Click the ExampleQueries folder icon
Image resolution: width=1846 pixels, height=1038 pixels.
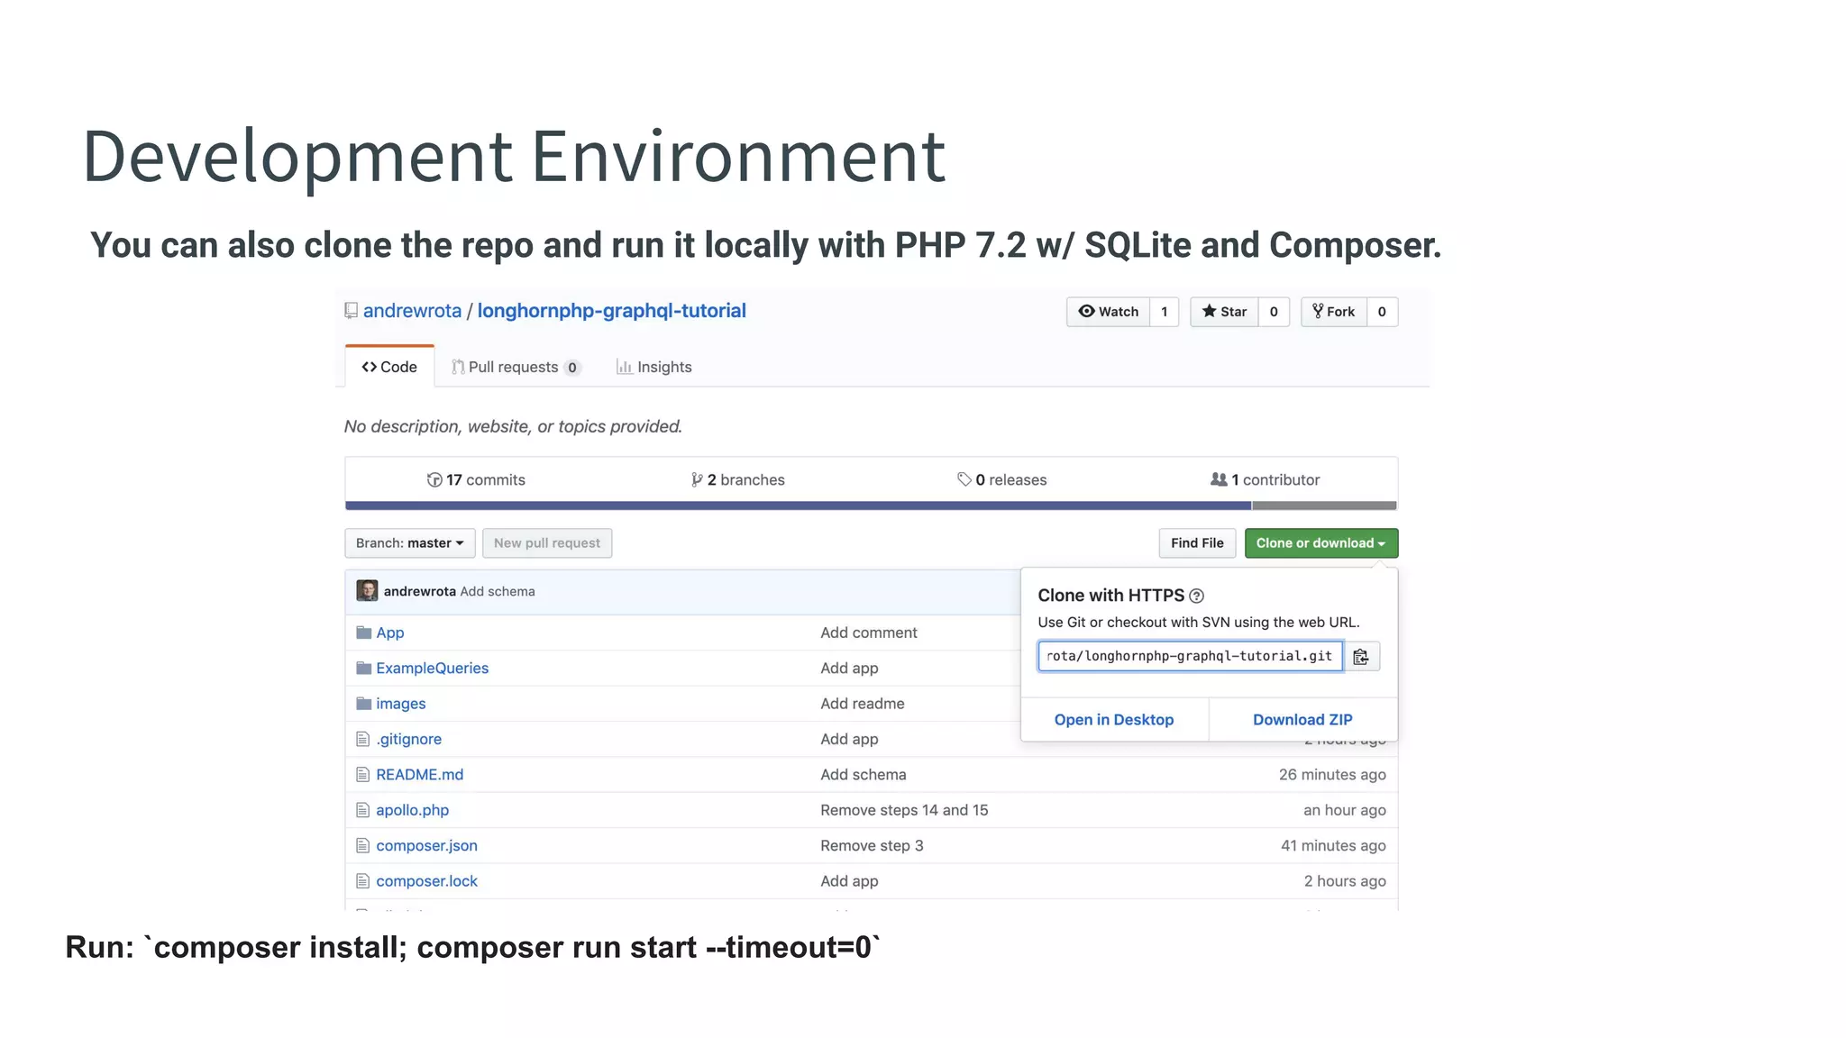pyautogui.click(x=364, y=668)
